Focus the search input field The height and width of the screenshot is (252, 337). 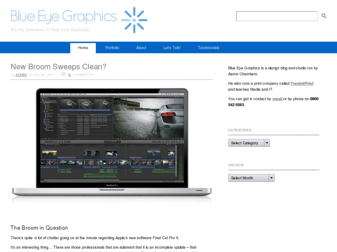point(277,16)
